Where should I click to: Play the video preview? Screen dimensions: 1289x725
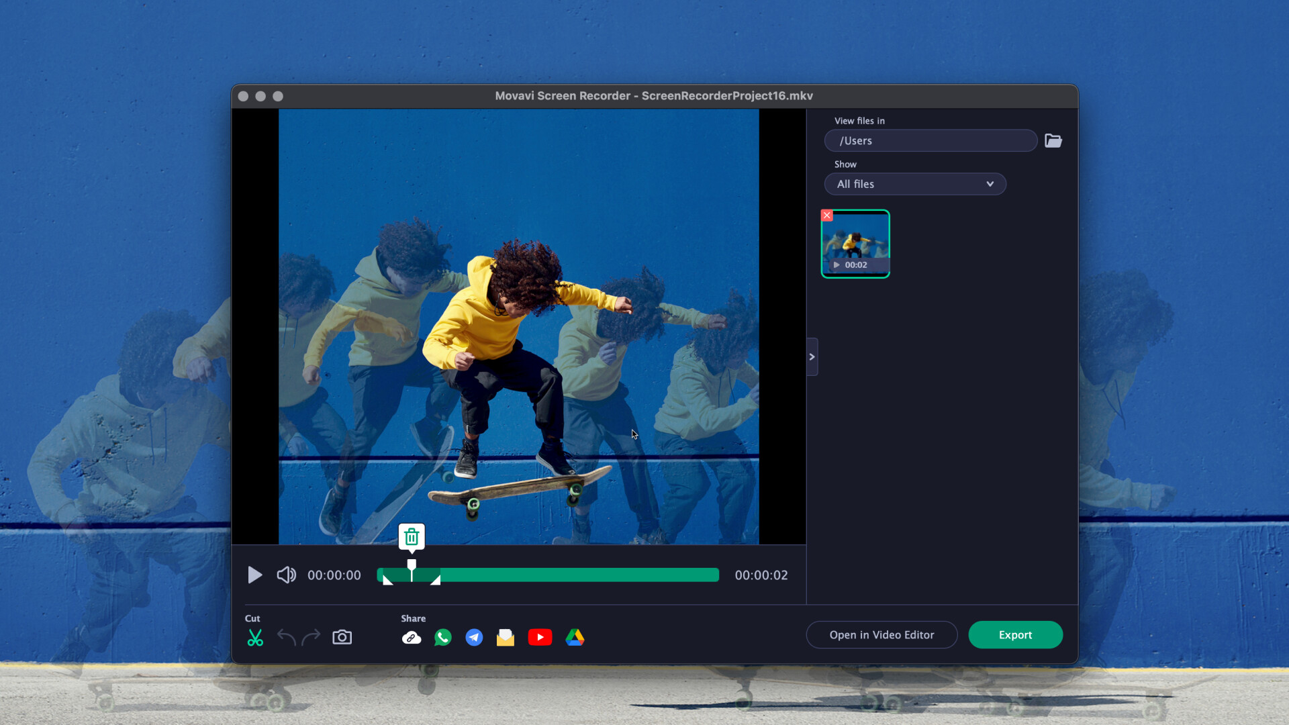[254, 575]
